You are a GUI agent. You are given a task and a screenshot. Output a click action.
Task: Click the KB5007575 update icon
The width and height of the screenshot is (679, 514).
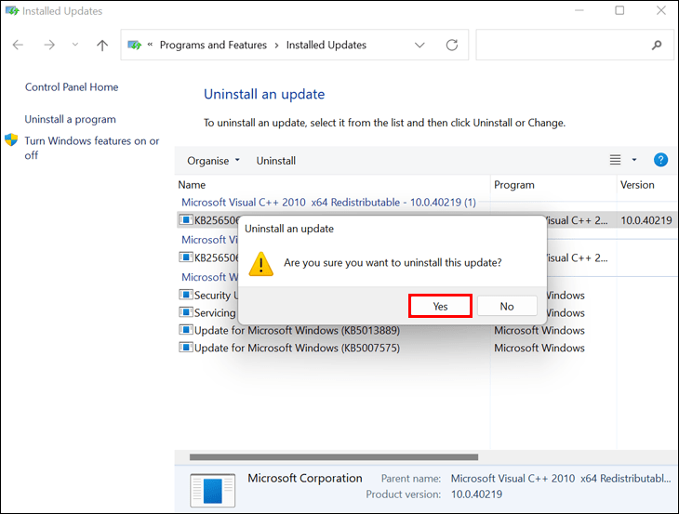click(x=186, y=347)
